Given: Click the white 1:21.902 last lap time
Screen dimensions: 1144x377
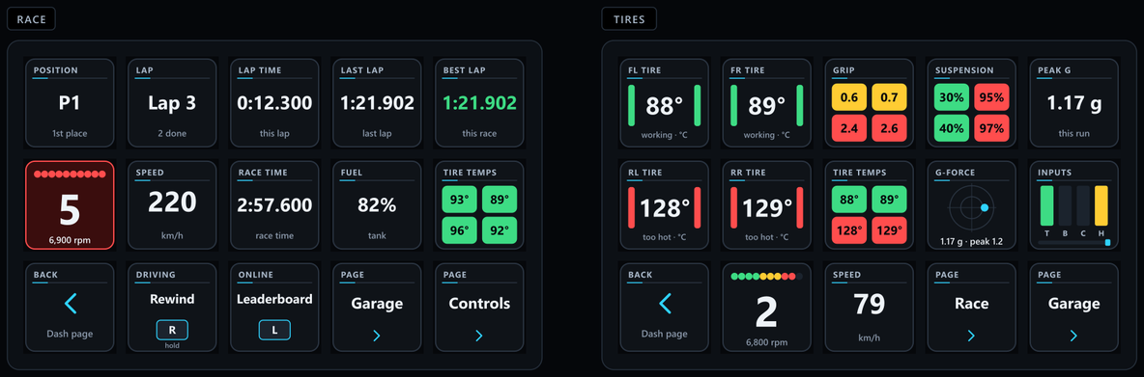Looking at the screenshot, I should tap(377, 103).
